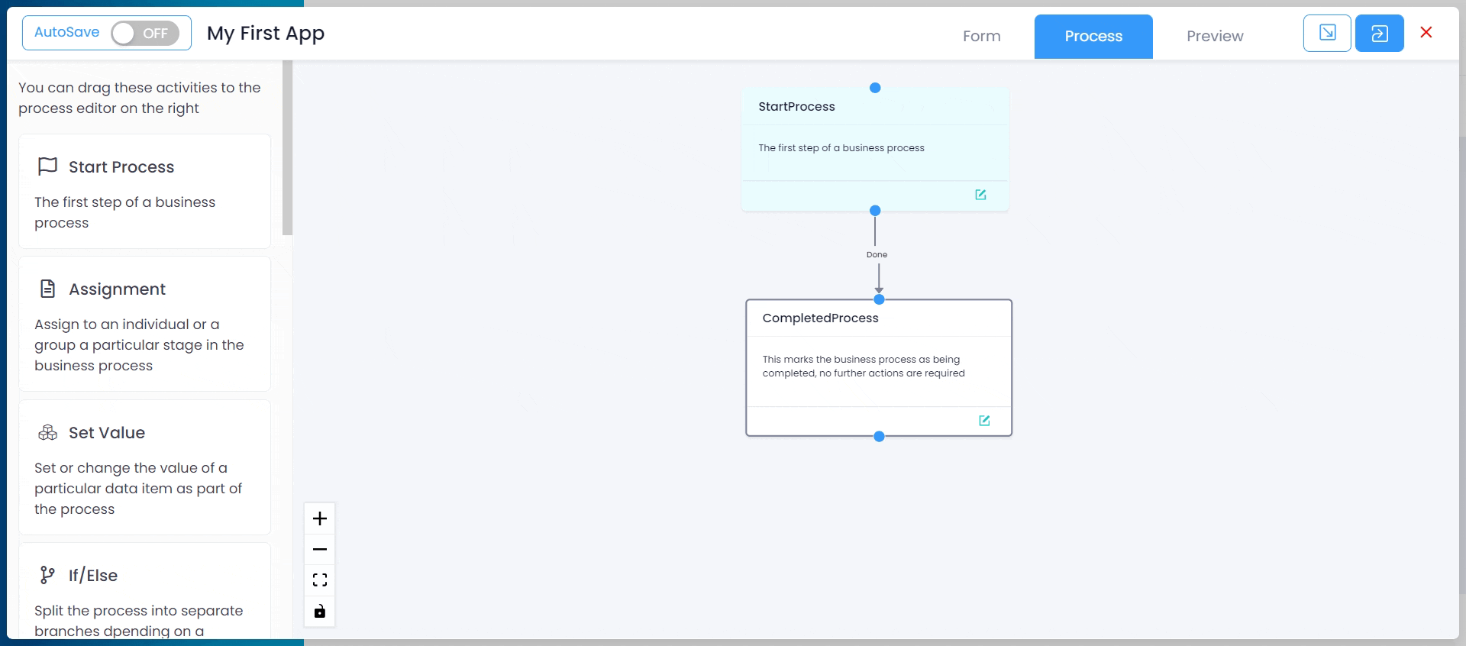The height and width of the screenshot is (646, 1466).
Task: Select the CompletedProcess node title
Action: click(x=820, y=318)
